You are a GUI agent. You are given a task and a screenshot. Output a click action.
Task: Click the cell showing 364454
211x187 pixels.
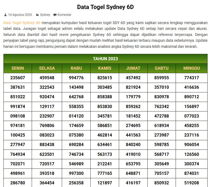[47, 183]
